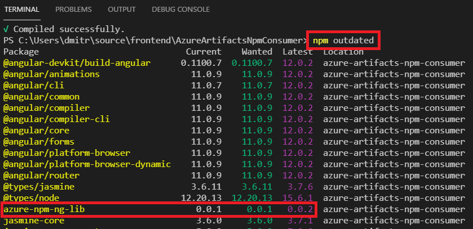Show the OUTPUT tab
The image size is (473, 229).
pos(122,10)
